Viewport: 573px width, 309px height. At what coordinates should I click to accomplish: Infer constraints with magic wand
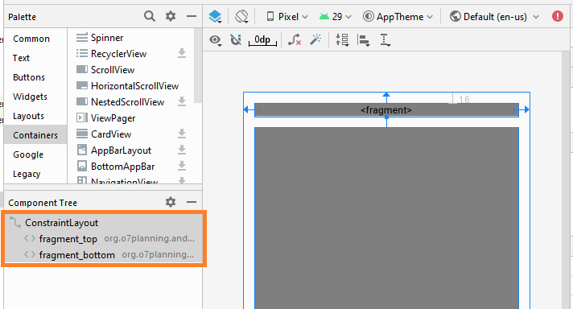click(315, 39)
